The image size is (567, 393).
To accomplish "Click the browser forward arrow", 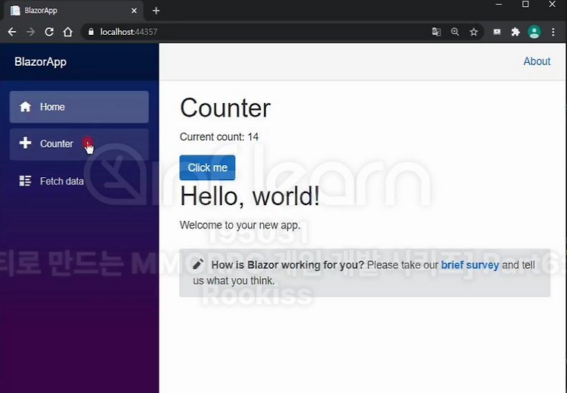I will coord(31,32).
